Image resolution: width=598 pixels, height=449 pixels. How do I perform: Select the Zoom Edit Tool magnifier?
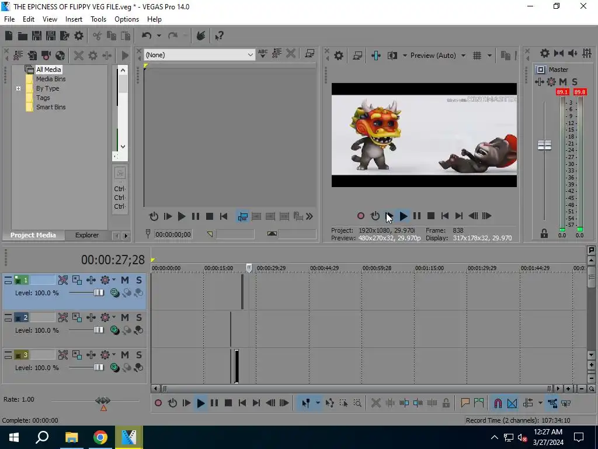pos(357,403)
